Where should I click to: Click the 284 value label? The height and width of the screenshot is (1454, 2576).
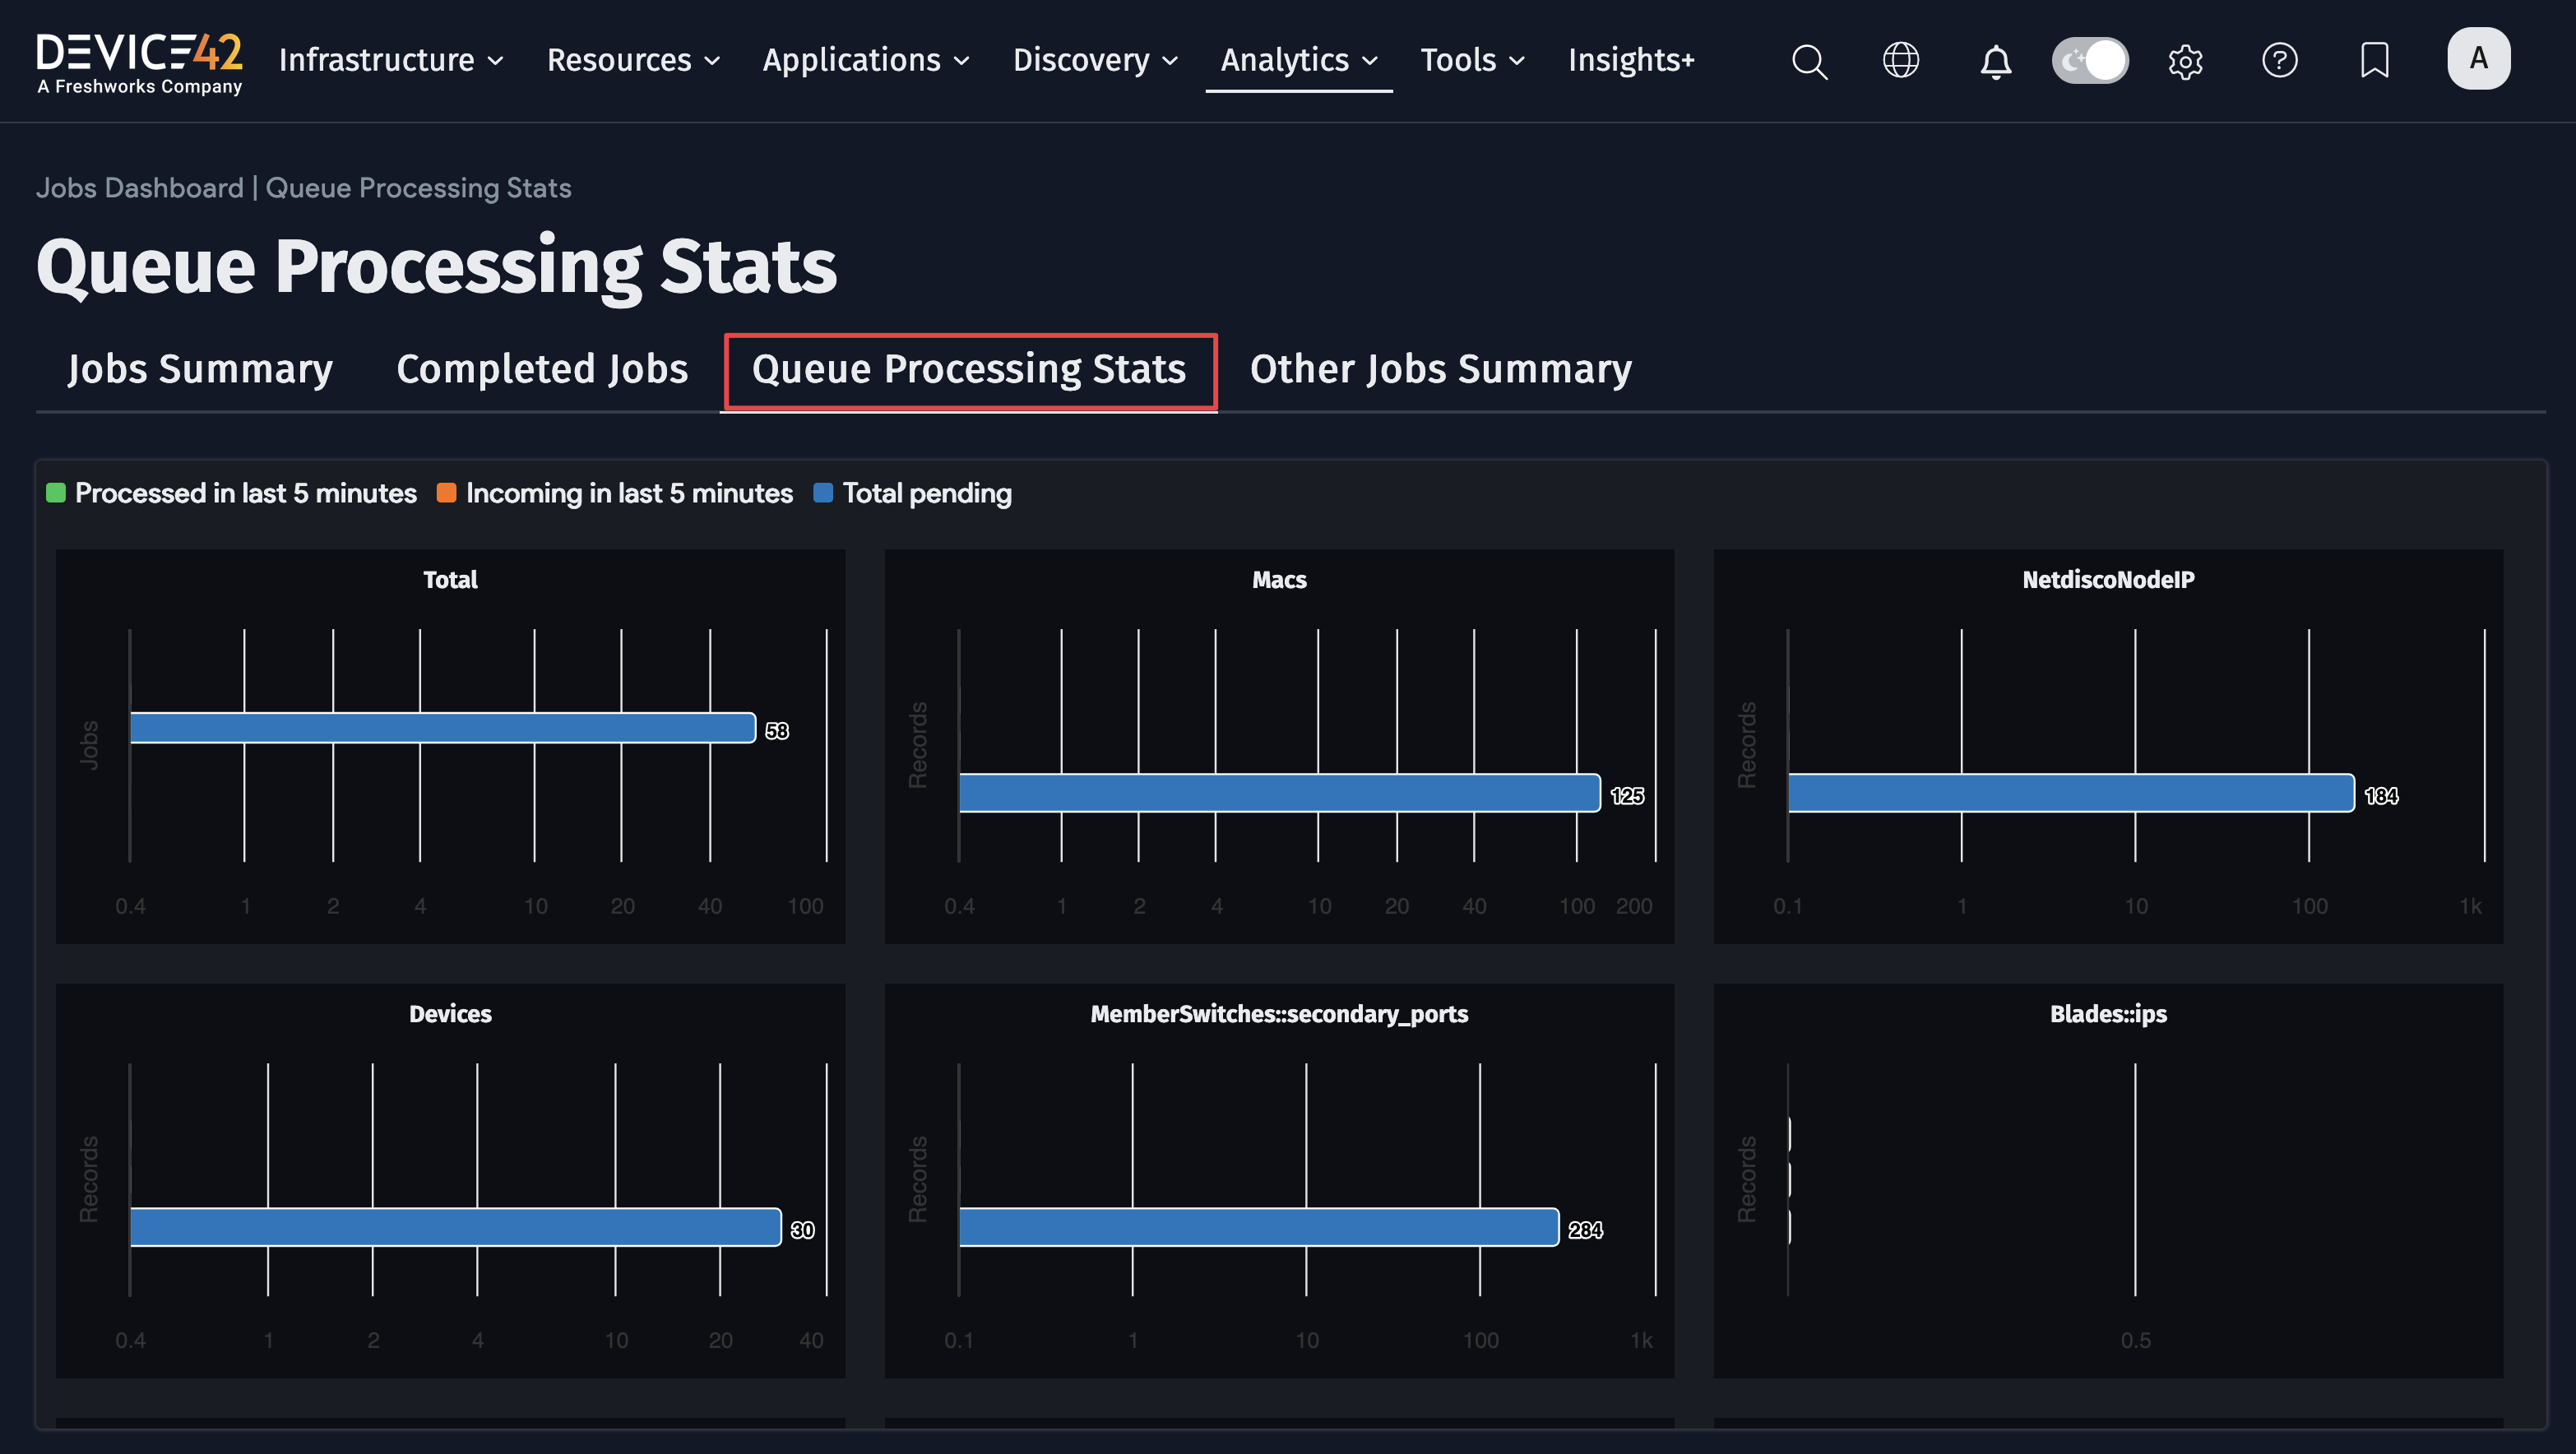[x=1585, y=1230]
